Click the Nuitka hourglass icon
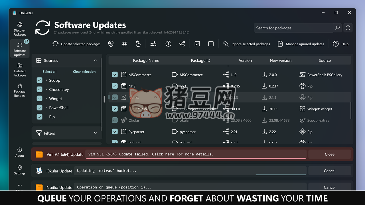 tap(123, 97)
